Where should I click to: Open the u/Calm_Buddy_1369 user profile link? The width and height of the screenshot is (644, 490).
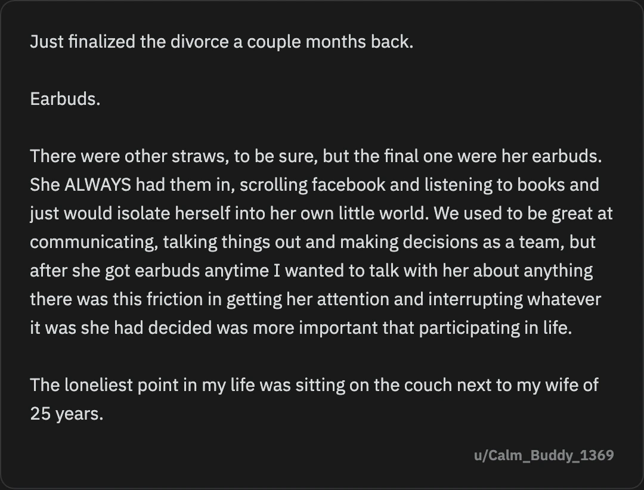pos(544,455)
